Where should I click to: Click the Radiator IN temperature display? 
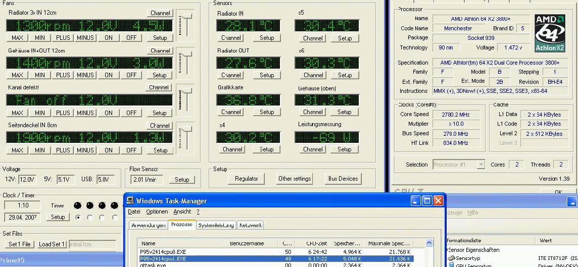pyautogui.click(x=248, y=25)
